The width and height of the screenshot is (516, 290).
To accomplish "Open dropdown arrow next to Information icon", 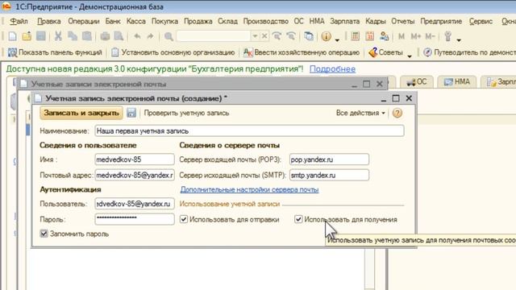I will pos(337,39).
